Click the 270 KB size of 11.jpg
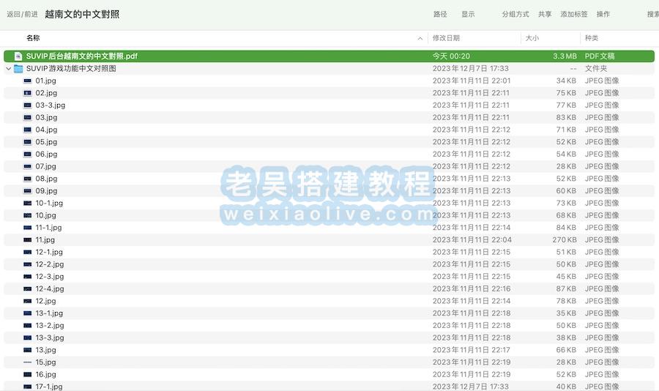 565,239
